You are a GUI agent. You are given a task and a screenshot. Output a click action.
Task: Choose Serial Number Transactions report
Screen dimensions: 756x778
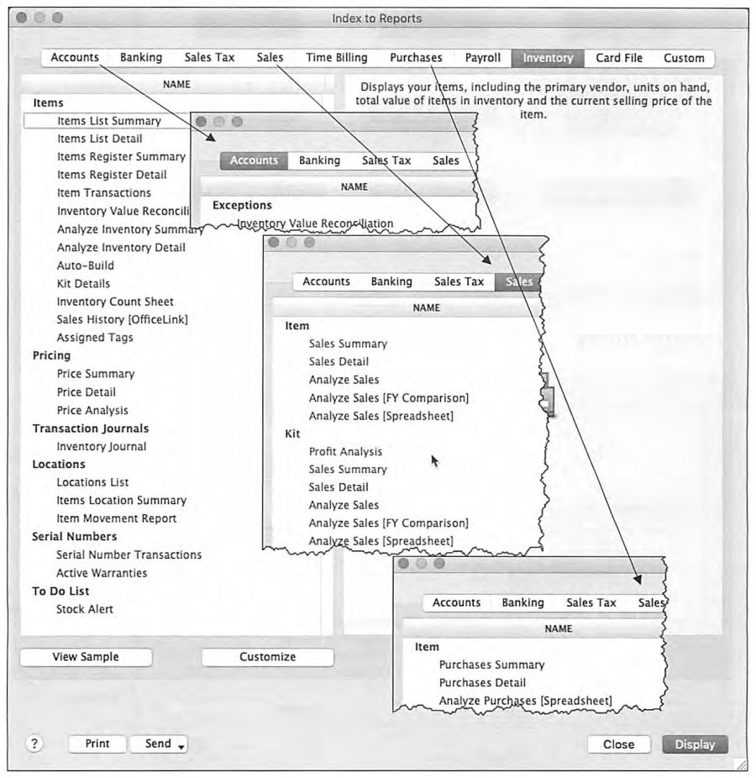click(x=129, y=555)
